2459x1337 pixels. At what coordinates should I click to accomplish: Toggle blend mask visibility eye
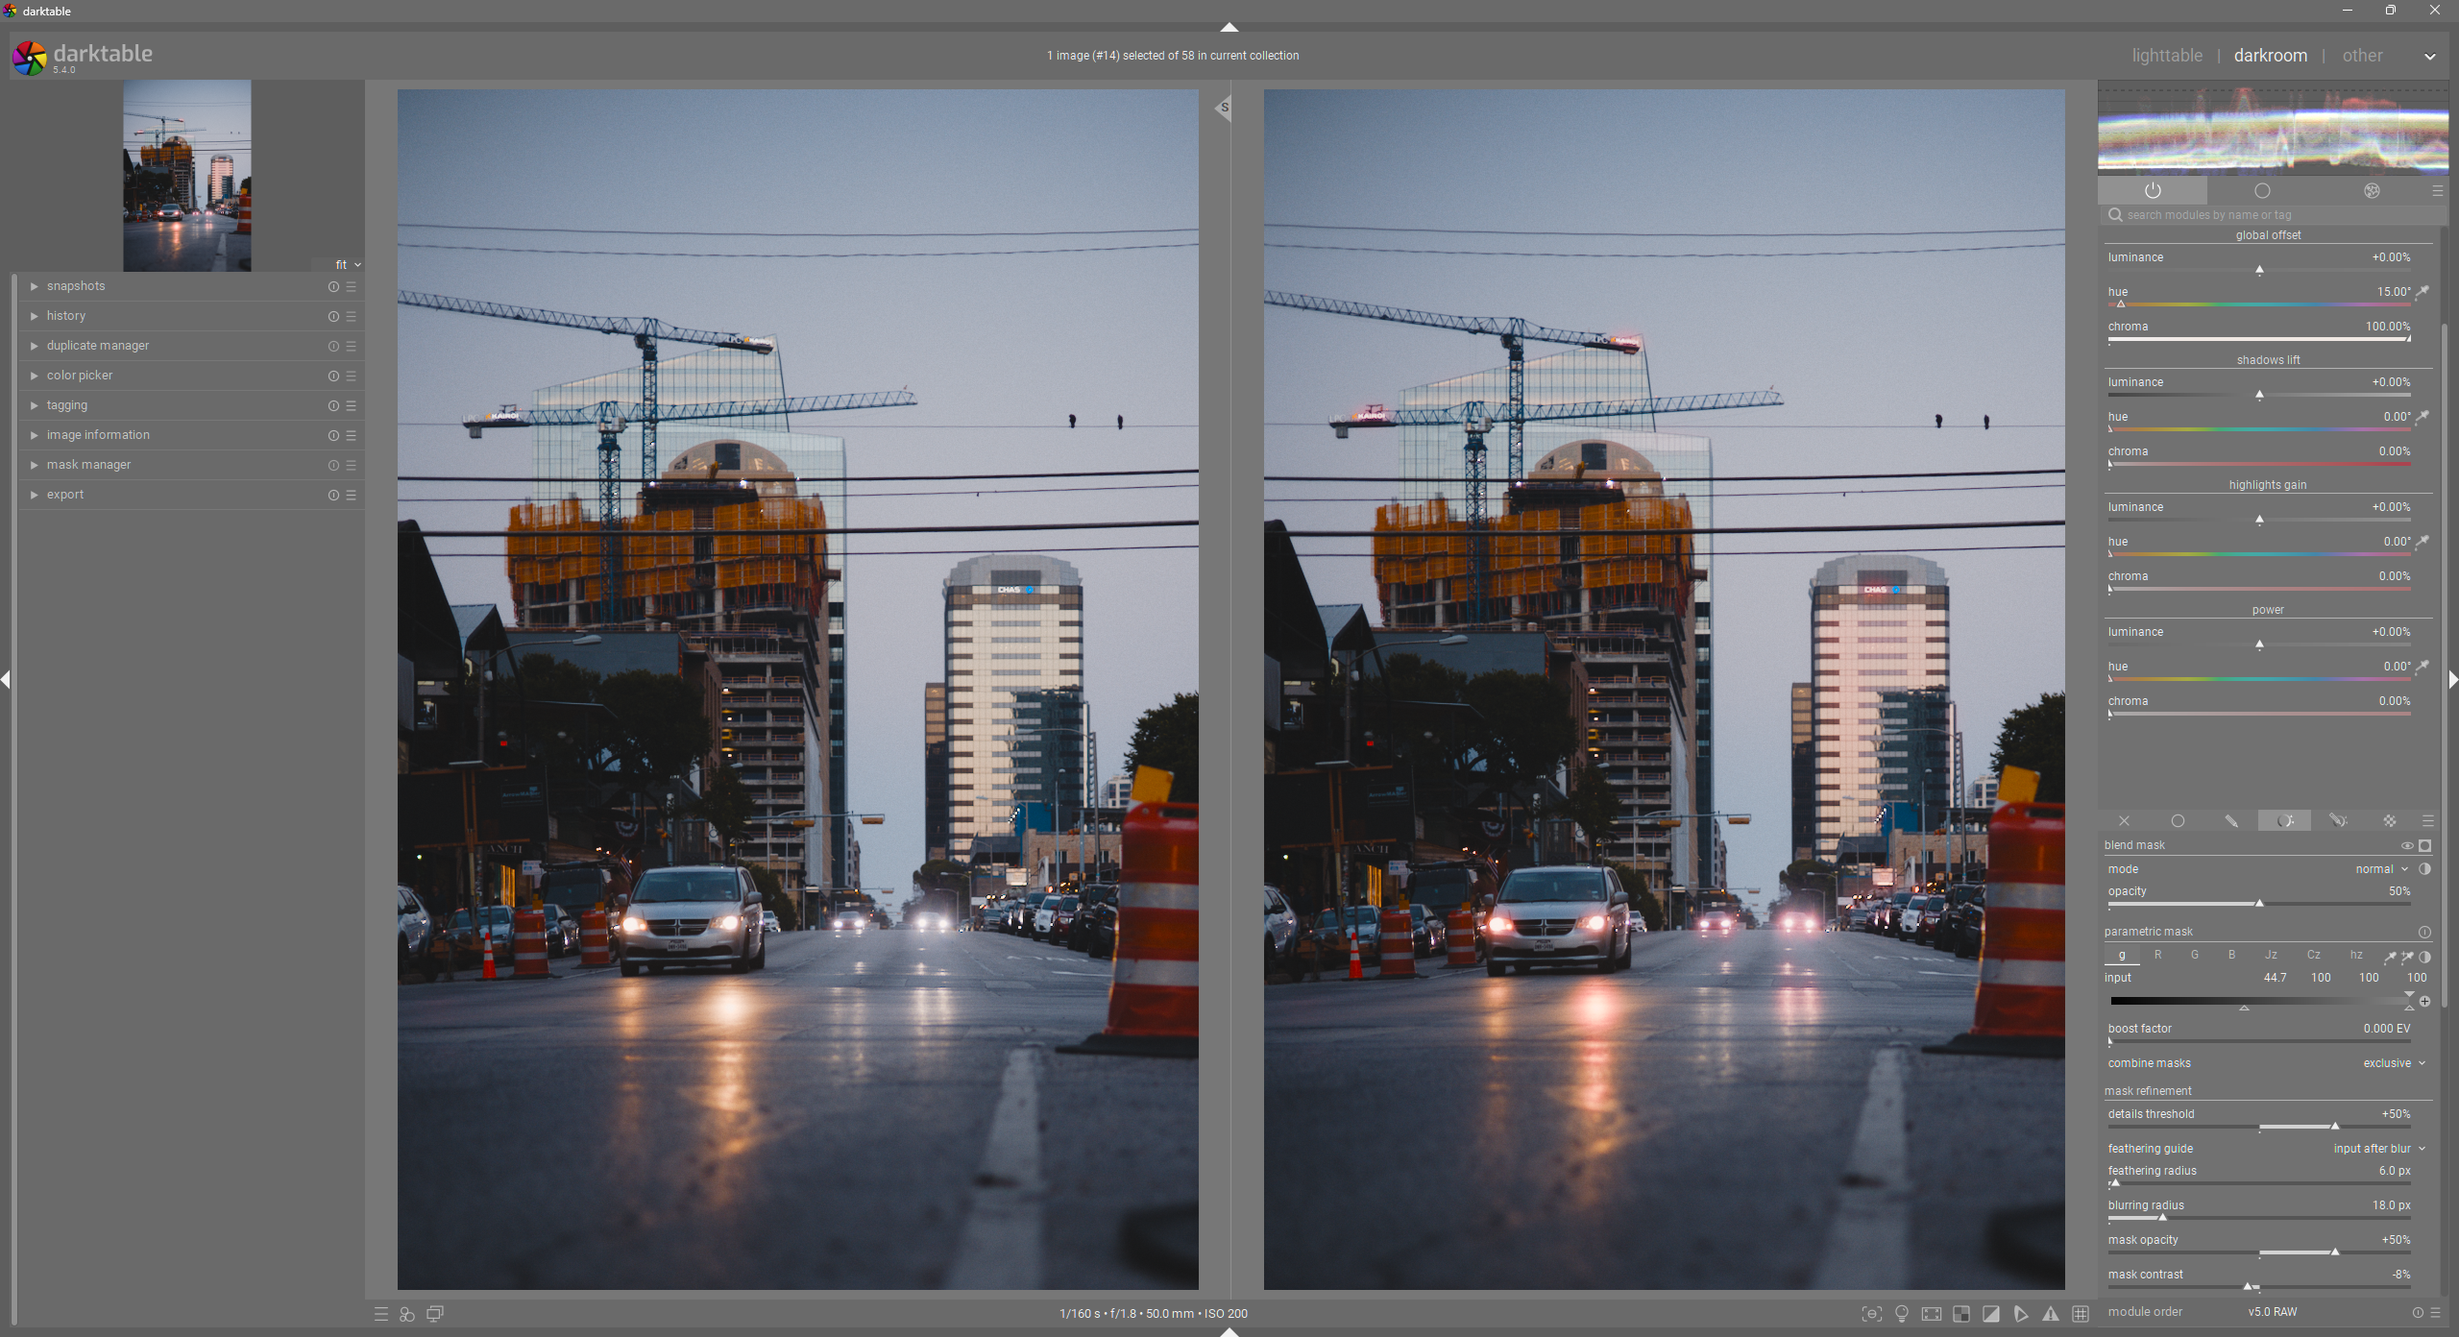click(x=2407, y=845)
